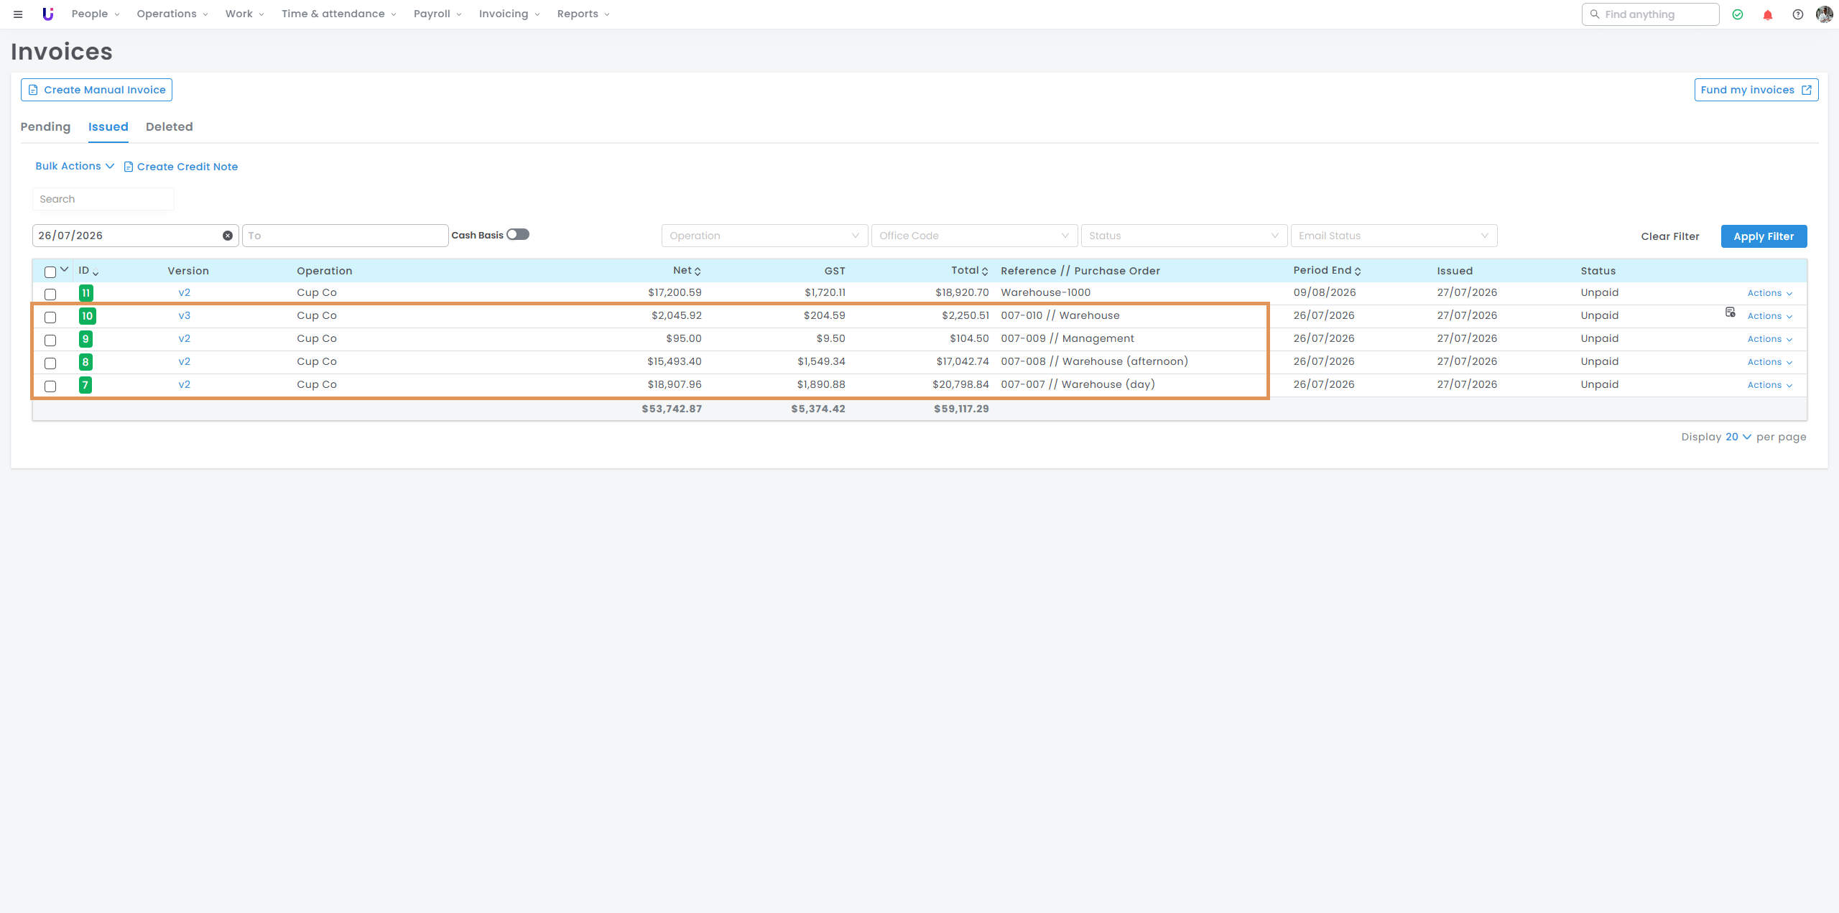Open the Status filter dropdown
Screen dimensions: 1839x913
[x=1184, y=236]
